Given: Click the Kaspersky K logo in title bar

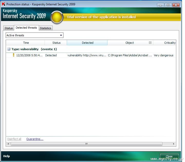Looking at the screenshot, I should [x=4, y=4].
